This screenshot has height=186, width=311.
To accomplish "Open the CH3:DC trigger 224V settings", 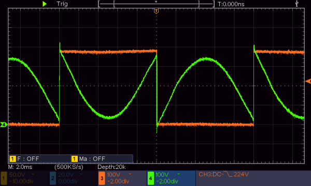I will click(x=223, y=174).
